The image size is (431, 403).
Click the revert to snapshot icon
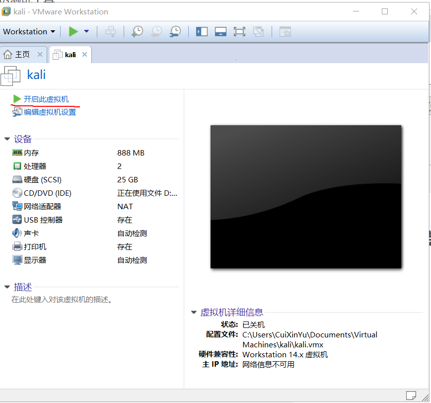click(x=156, y=32)
